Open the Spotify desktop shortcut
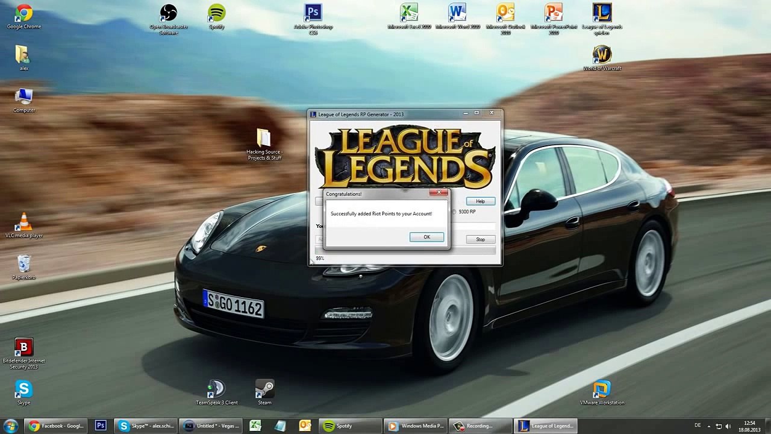 coord(216,17)
